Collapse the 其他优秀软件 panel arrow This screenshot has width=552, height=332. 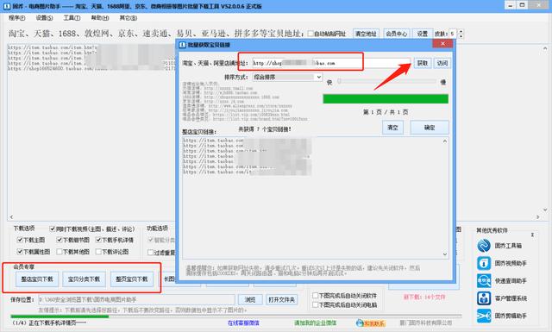[x=532, y=235]
